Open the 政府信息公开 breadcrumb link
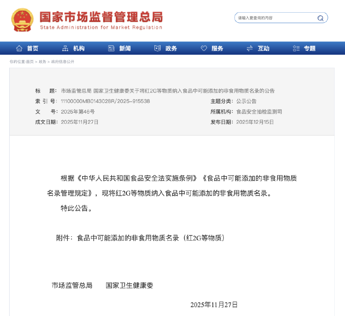Image resolution: width=345 pixels, height=316 pixels. [63, 62]
